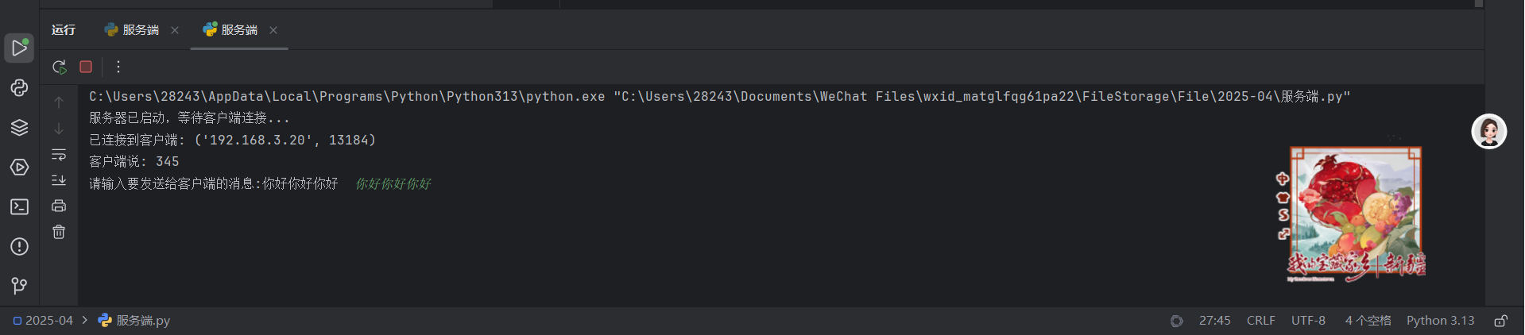1525x335 pixels.
Task: Print the console output
Action: click(59, 206)
